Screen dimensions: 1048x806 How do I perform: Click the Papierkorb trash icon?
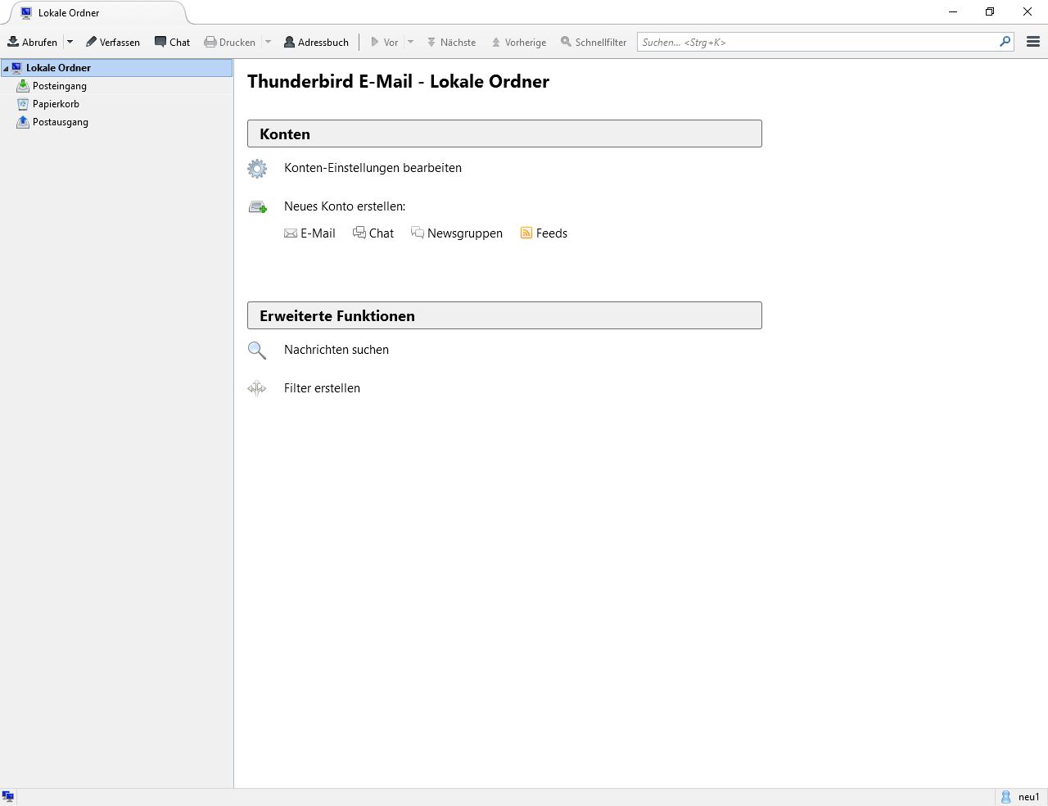[x=23, y=104]
